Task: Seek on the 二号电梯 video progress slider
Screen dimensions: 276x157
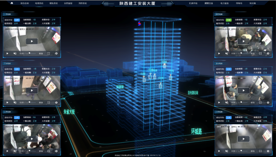Action: pos(32,102)
